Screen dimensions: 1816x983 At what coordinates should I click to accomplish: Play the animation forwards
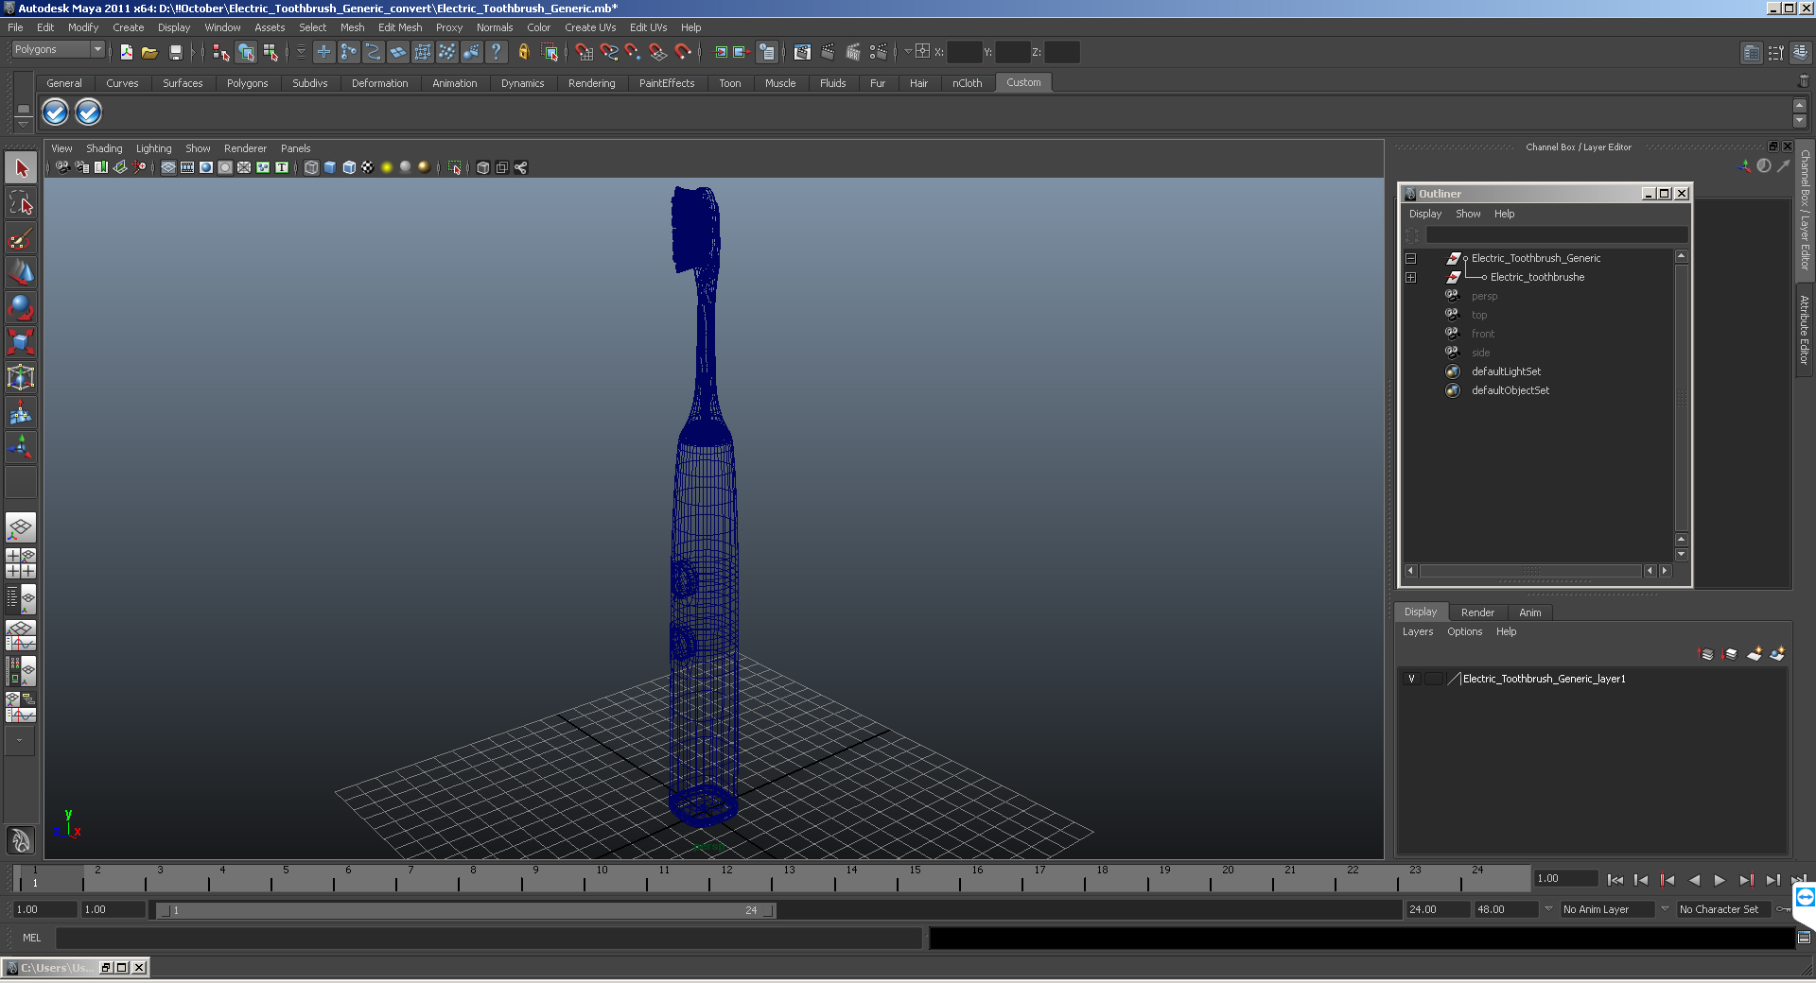coord(1720,880)
